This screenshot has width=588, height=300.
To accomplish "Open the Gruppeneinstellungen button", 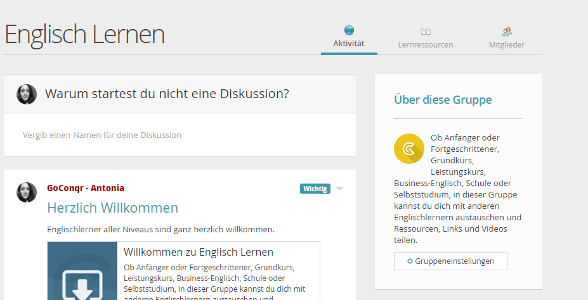I will click(x=450, y=261).
